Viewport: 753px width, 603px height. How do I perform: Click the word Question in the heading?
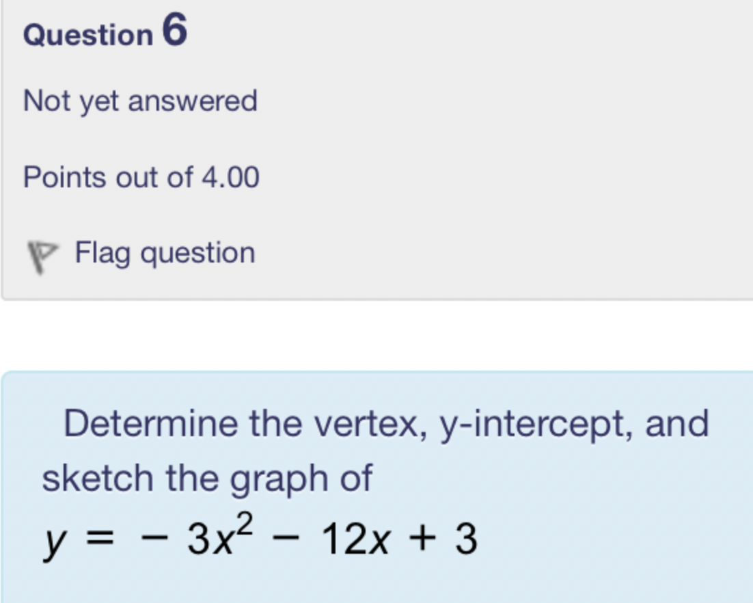[x=88, y=35]
